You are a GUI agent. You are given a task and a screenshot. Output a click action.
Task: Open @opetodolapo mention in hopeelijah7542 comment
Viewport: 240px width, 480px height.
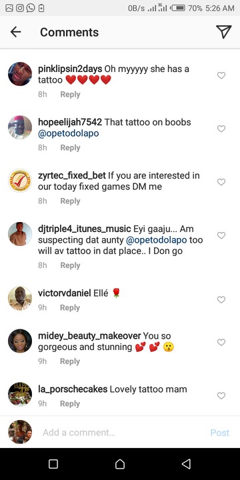pos(69,134)
